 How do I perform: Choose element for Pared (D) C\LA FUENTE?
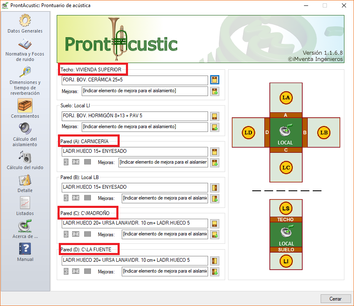tap(214, 261)
